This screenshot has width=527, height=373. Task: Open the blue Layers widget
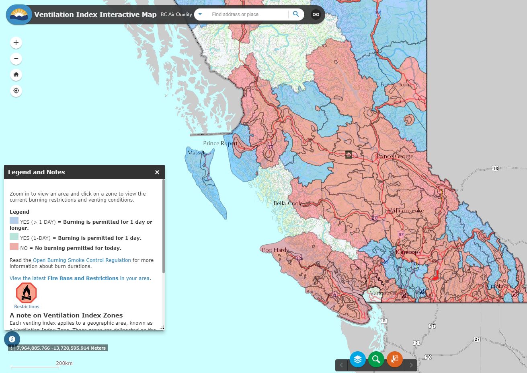[357, 359]
